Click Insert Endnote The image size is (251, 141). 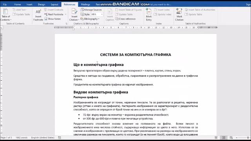pos(54,10)
